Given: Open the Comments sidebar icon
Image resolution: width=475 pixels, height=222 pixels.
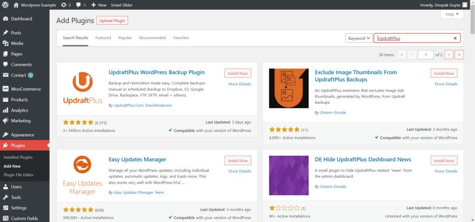Looking at the screenshot, I should [x=6, y=64].
